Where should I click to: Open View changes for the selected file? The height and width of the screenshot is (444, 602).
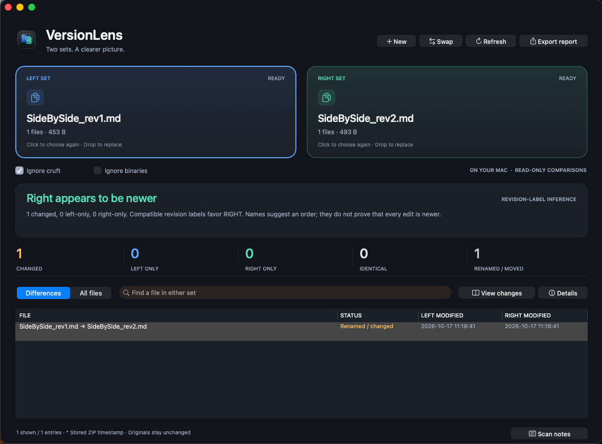[496, 293]
